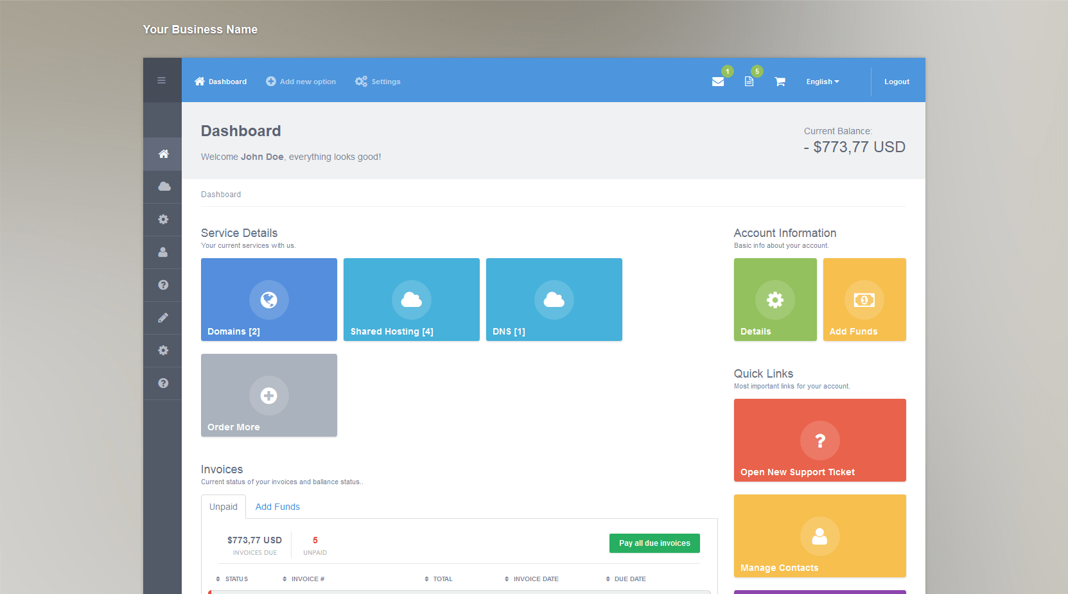
Task: Sort invoices by DUE DATE column
Action: click(x=626, y=579)
